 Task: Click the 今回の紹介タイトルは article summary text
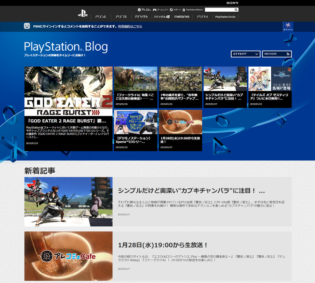[x=201, y=258]
